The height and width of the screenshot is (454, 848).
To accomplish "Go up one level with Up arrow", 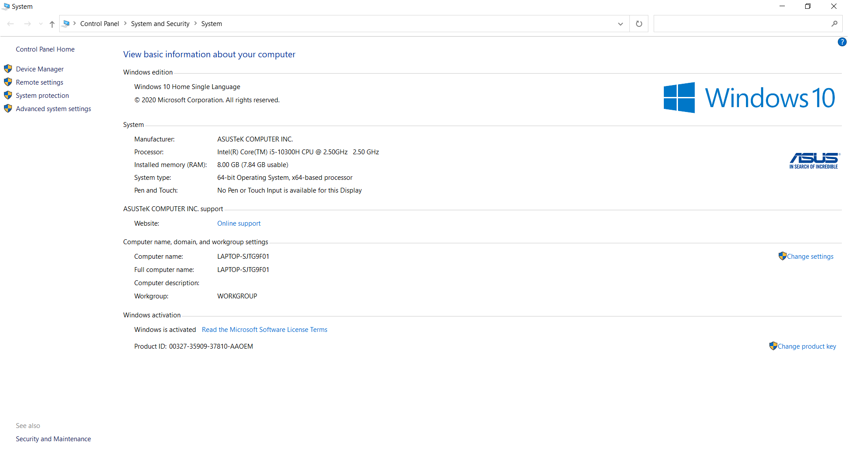I will click(52, 24).
